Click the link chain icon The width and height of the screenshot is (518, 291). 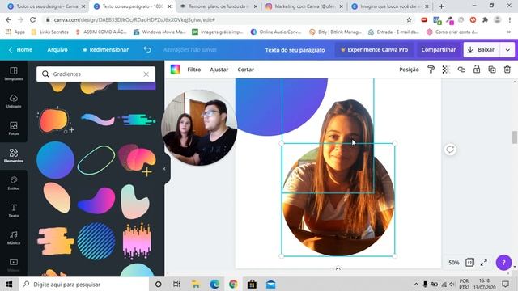click(x=461, y=70)
